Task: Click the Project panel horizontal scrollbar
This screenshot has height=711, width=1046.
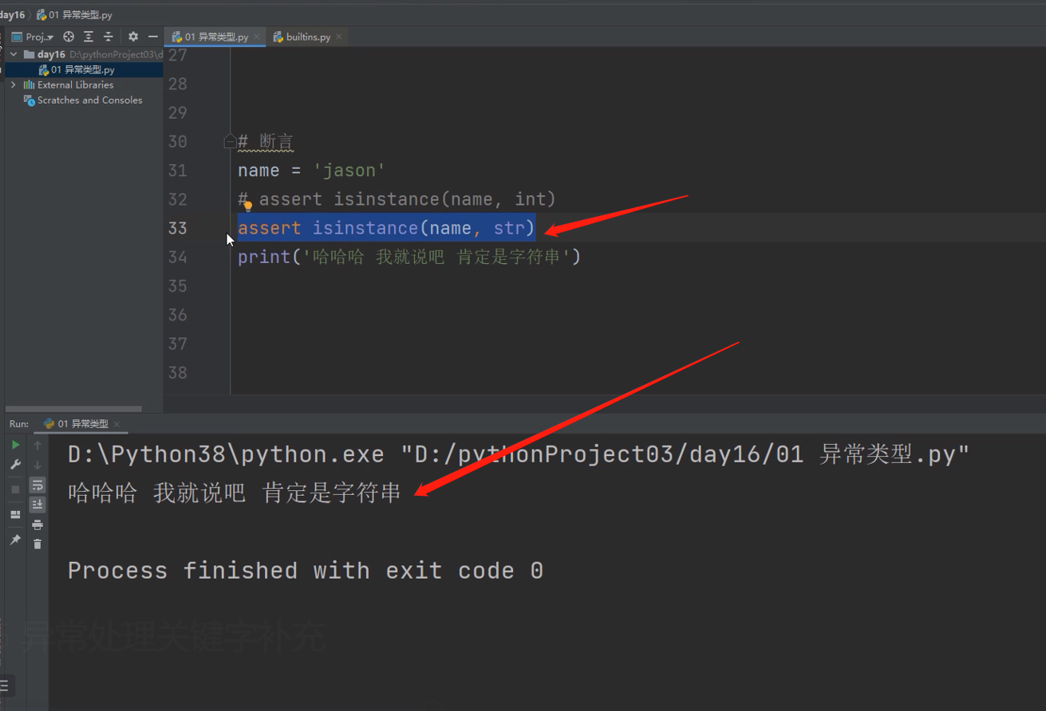Action: click(x=74, y=409)
